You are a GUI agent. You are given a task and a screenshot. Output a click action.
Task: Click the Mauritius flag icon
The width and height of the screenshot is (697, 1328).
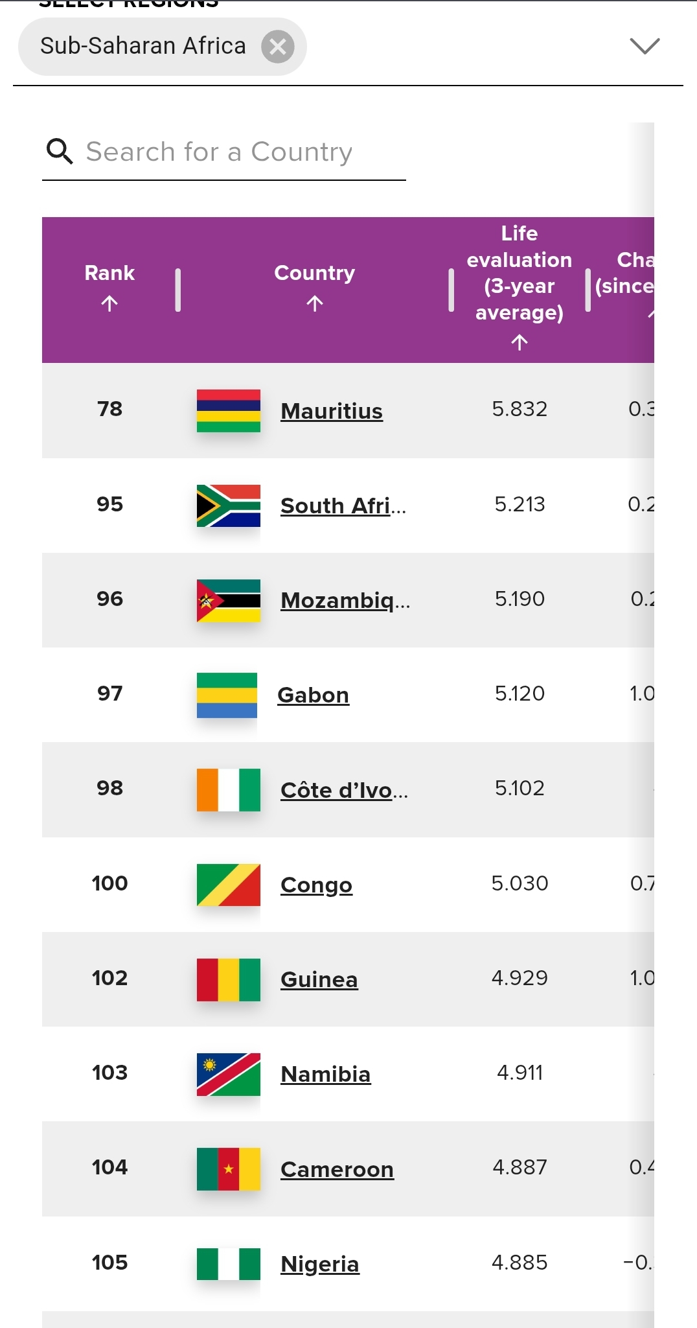229,411
